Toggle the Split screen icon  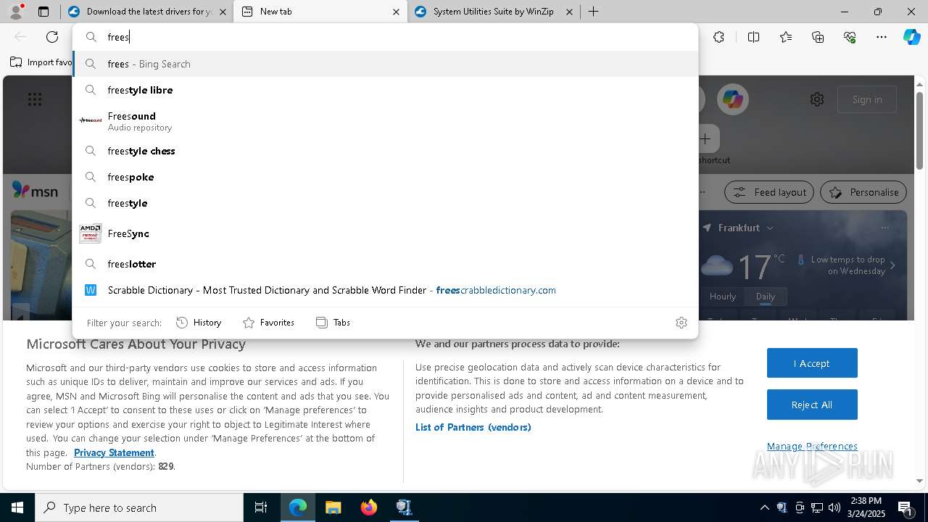(x=753, y=37)
